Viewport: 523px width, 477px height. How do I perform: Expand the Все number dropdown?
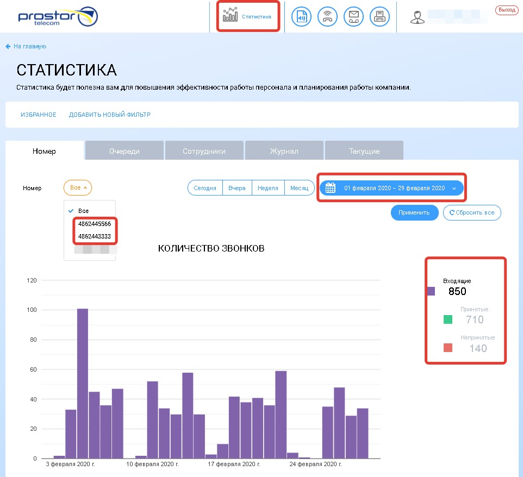point(78,188)
